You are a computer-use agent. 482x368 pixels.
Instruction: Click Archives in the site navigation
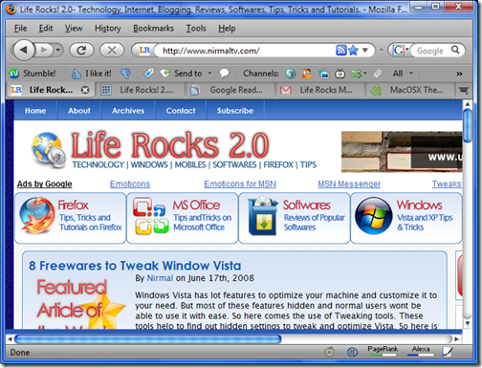click(128, 111)
